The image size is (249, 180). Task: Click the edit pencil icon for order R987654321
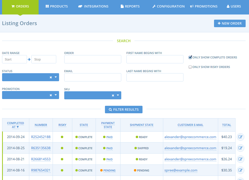(240, 170)
